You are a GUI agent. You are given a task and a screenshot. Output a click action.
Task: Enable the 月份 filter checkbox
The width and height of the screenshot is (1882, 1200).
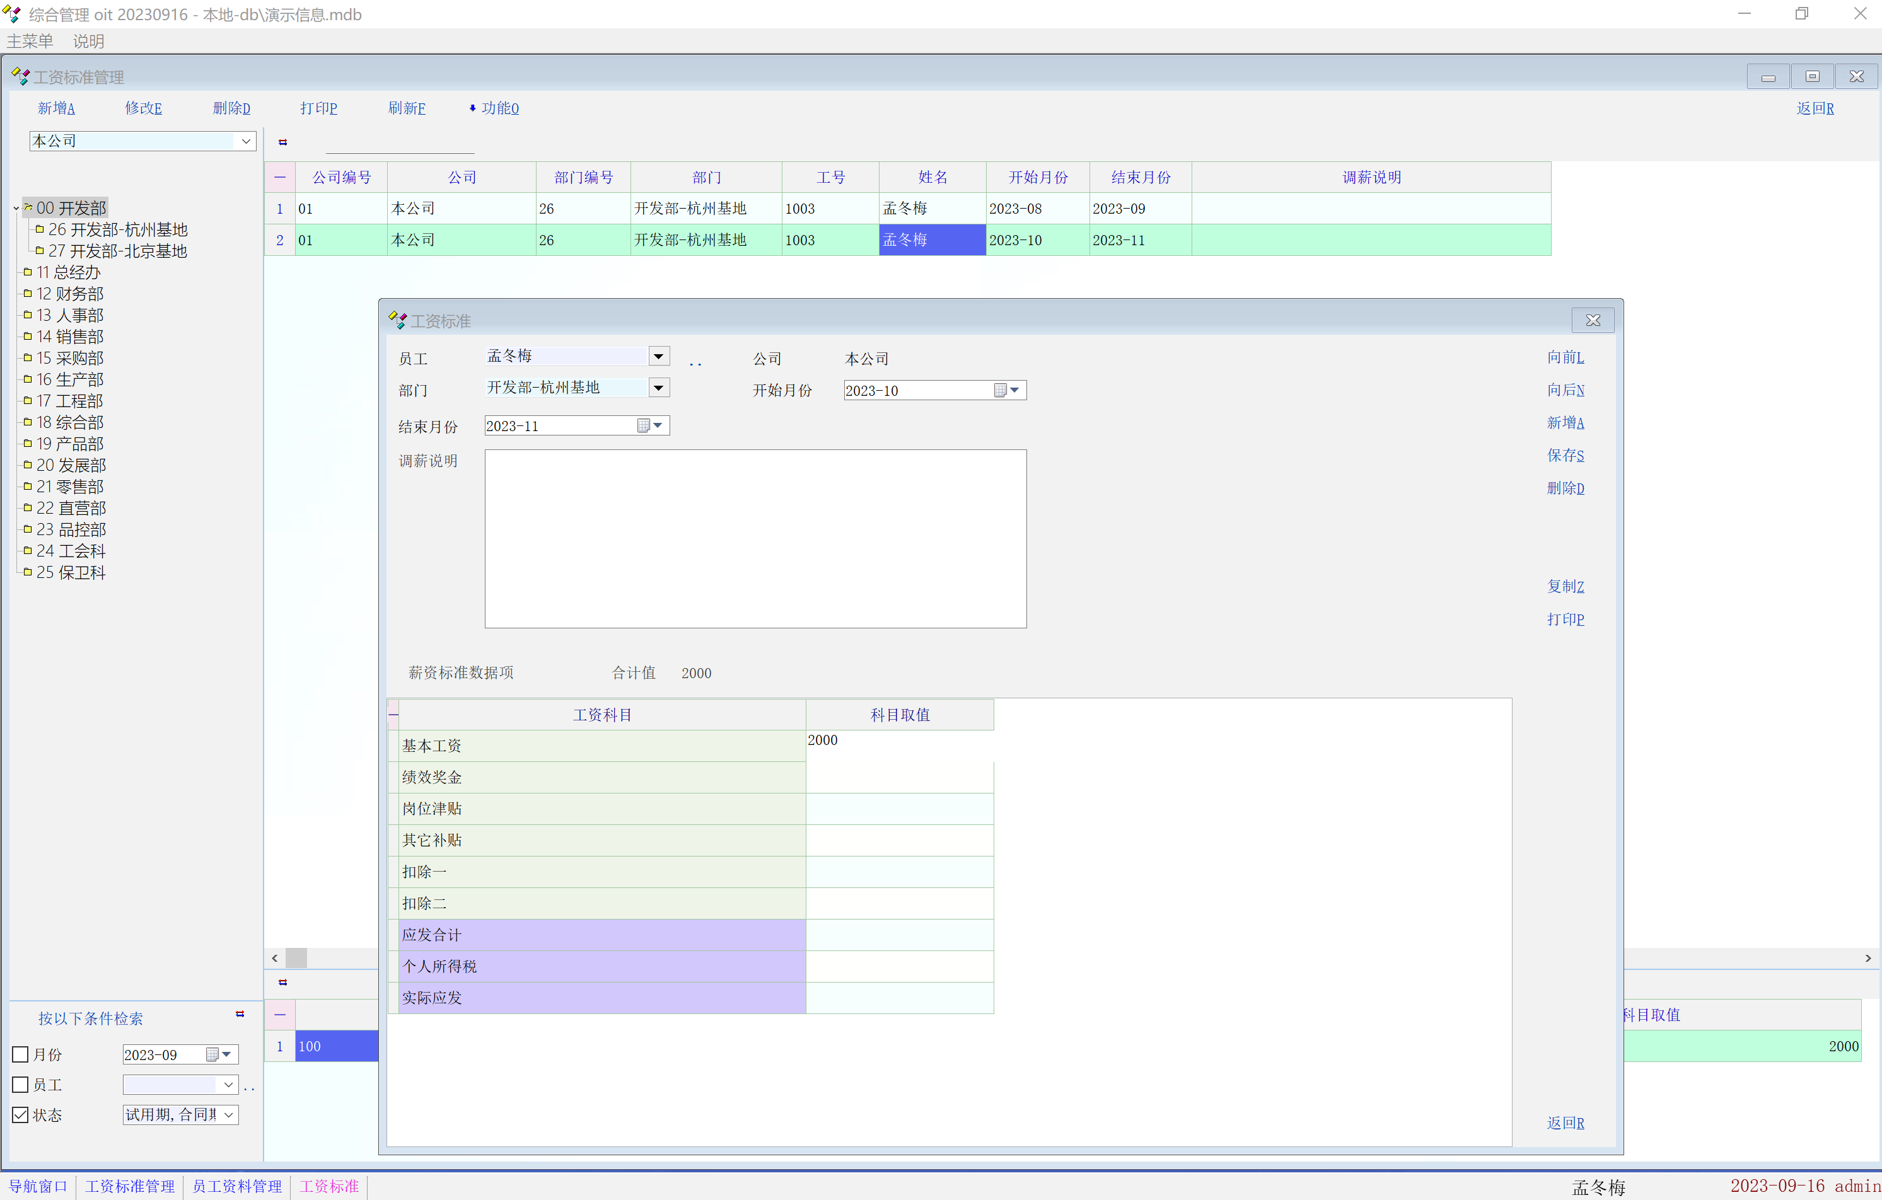pos(21,1054)
